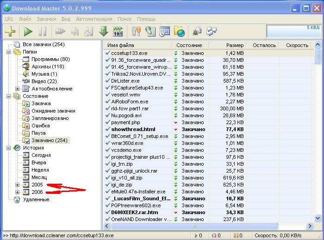Viewport: 324px width, 240px height.
Task: Open the URL menu
Action: [9, 19]
